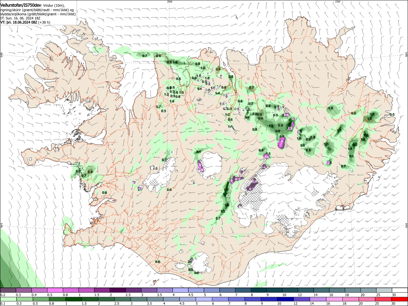Click the 30 label in the lower legend row
The height and width of the screenshot is (306, 408).
click(x=394, y=303)
